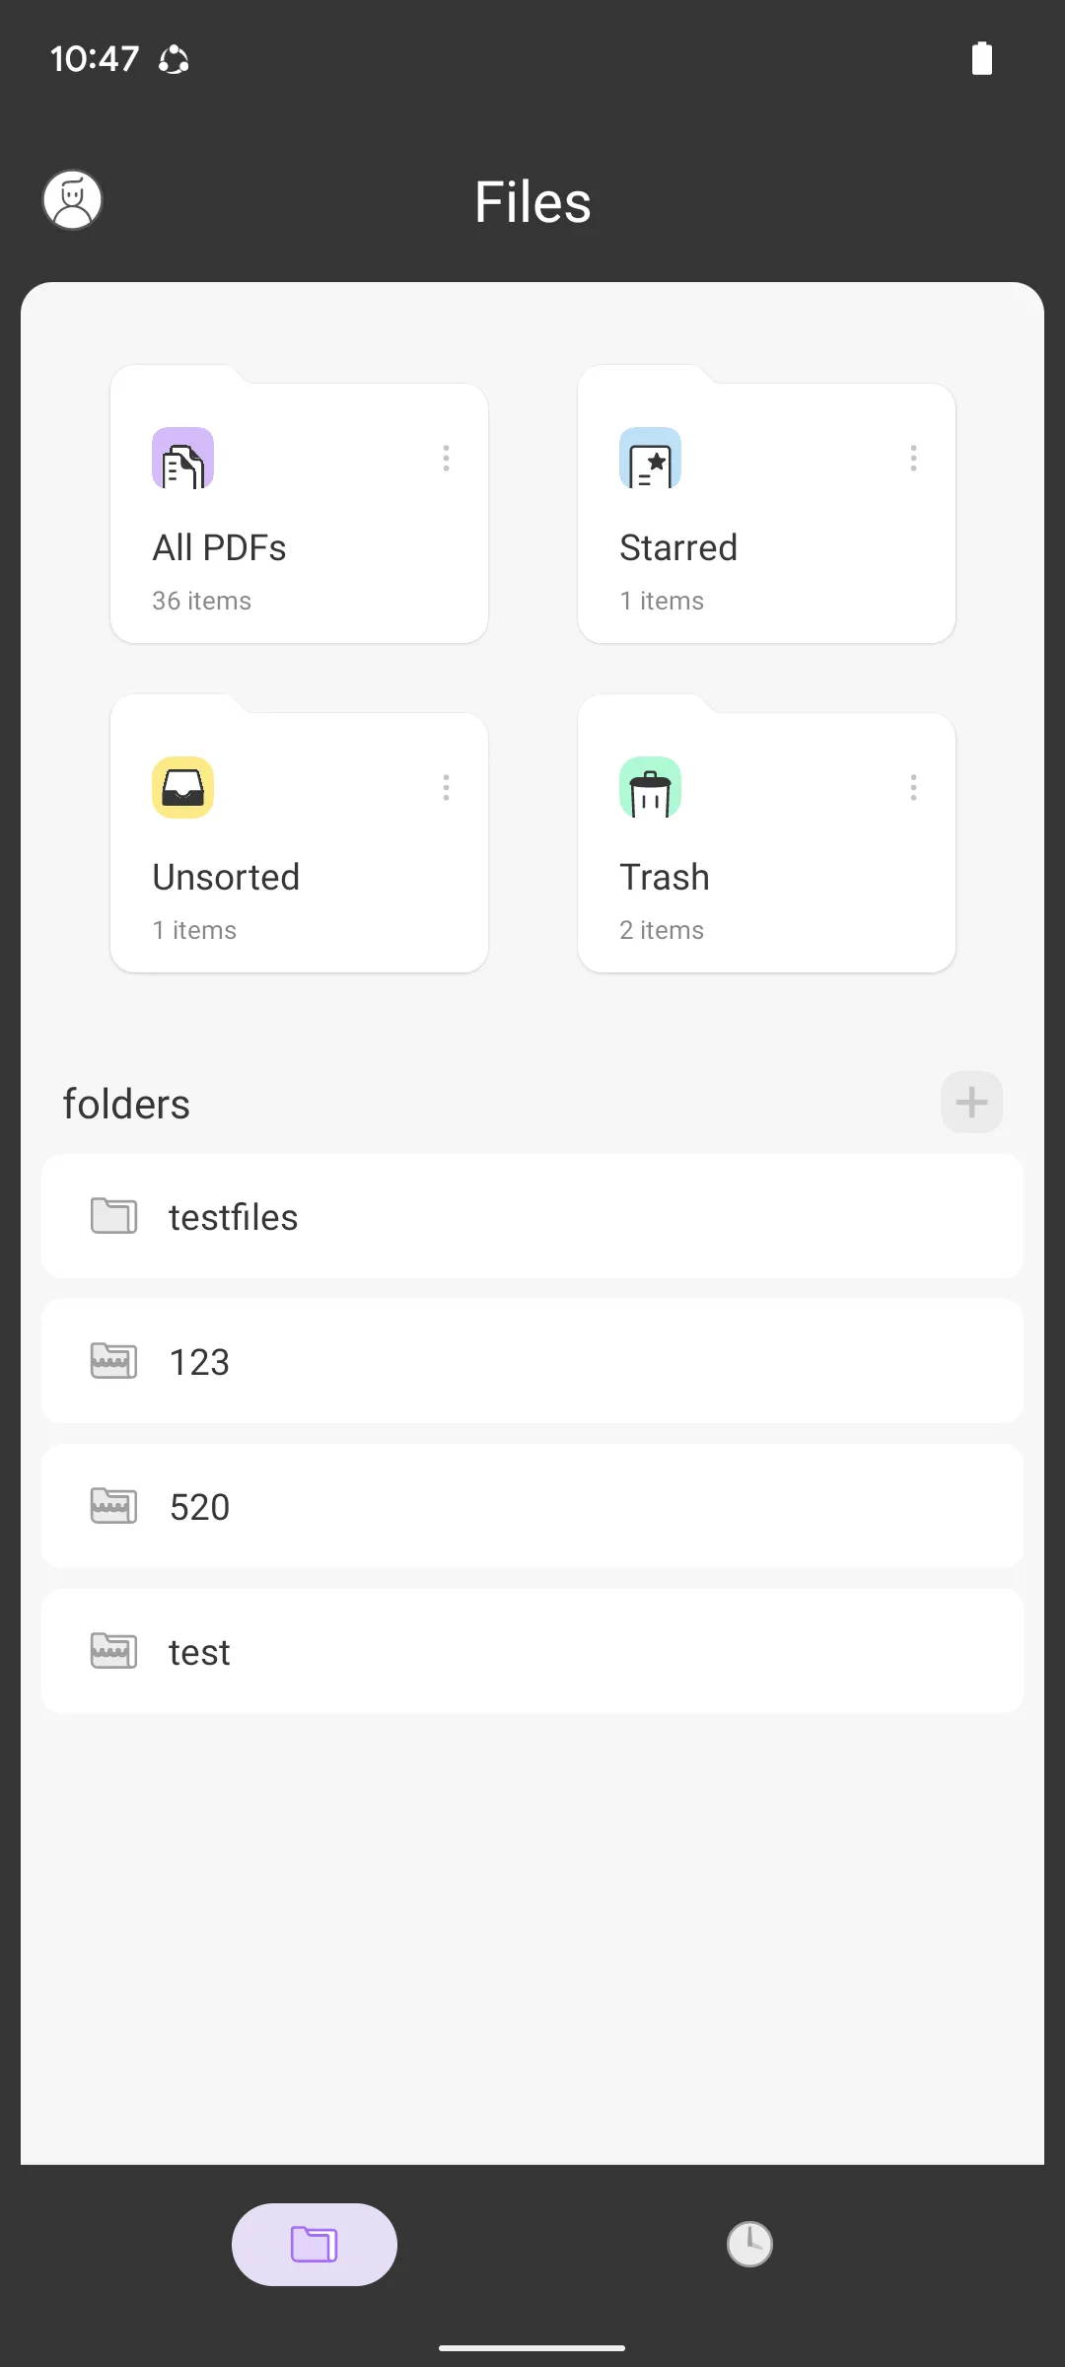Add a new folder with plus icon
The image size is (1065, 2367).
tap(971, 1102)
